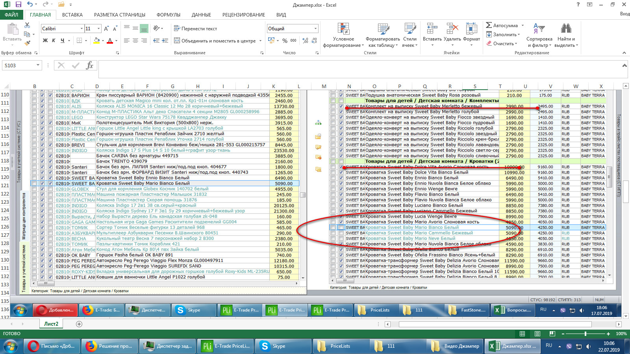Expand the merge and center dropdown arrow
Image resolution: width=630 pixels, height=354 pixels.
tap(260, 41)
